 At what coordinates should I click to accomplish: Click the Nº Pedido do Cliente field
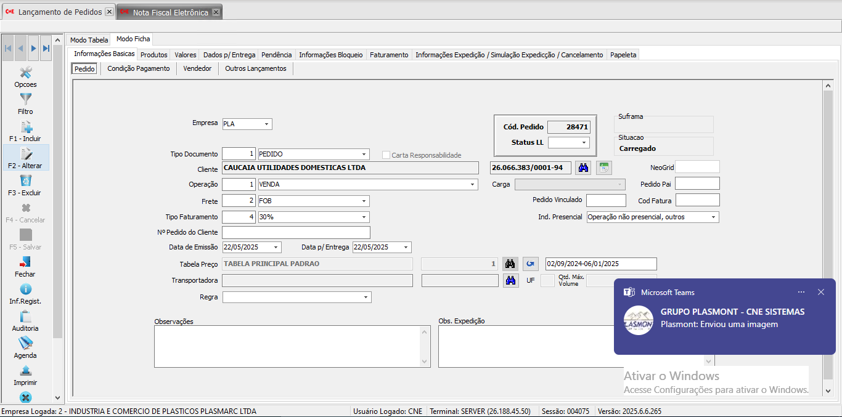[x=296, y=232]
